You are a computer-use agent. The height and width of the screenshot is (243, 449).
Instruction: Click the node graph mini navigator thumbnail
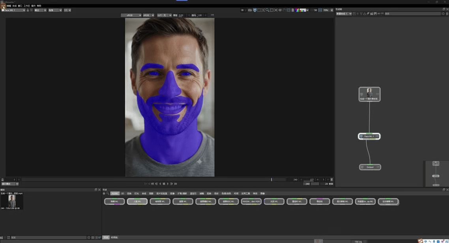tap(436, 174)
